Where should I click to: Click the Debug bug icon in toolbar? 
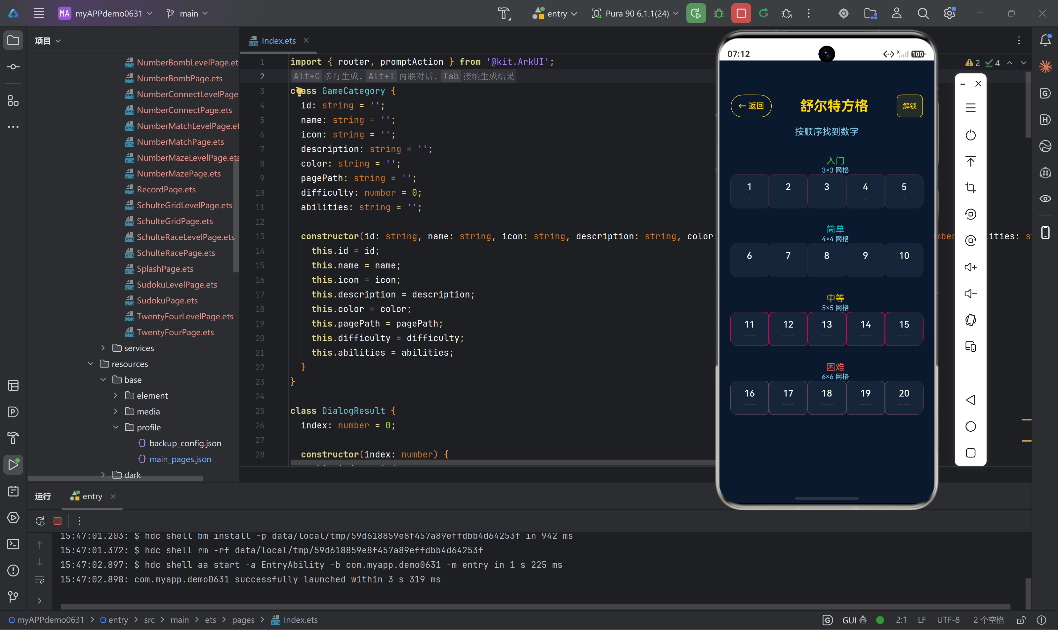tap(718, 14)
